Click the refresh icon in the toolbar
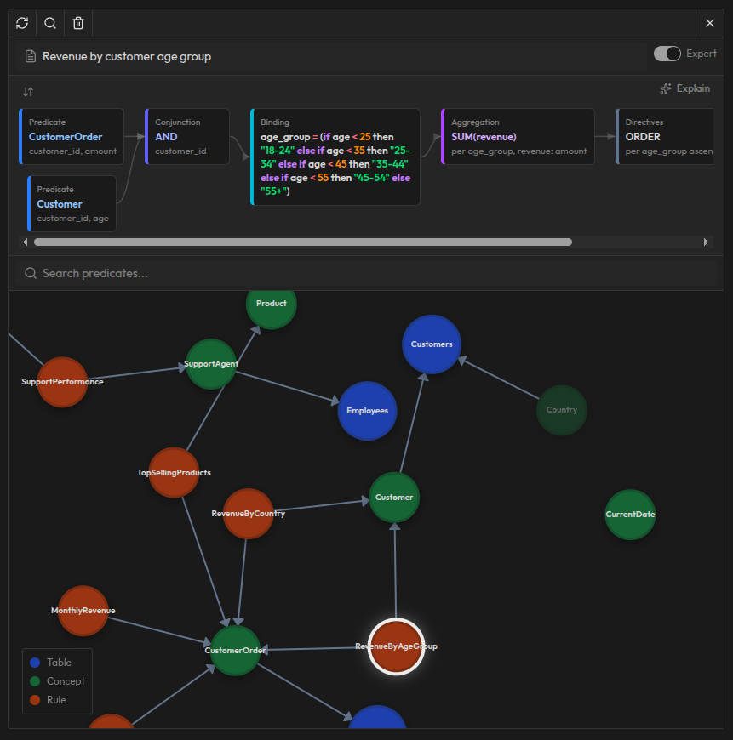 [x=21, y=23]
